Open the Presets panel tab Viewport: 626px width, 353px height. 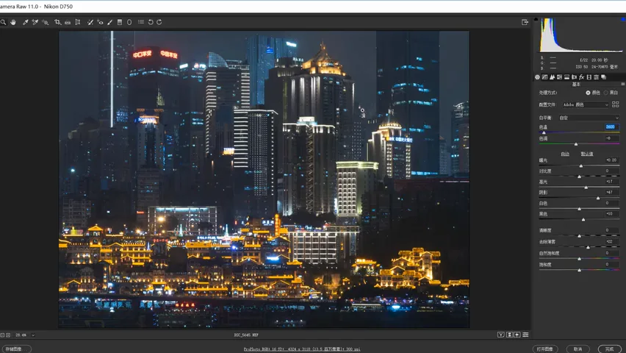pyautogui.click(x=597, y=77)
